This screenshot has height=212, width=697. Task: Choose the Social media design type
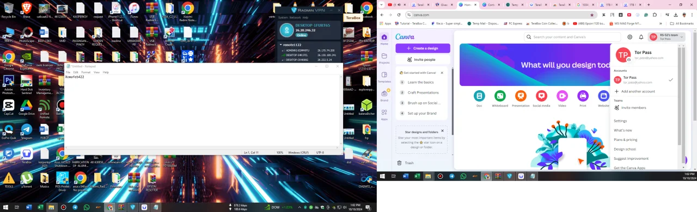(x=541, y=98)
